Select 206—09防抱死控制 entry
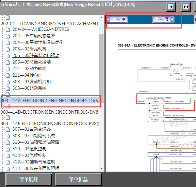The height and width of the screenshot is (187, 196). (x=31, y=62)
